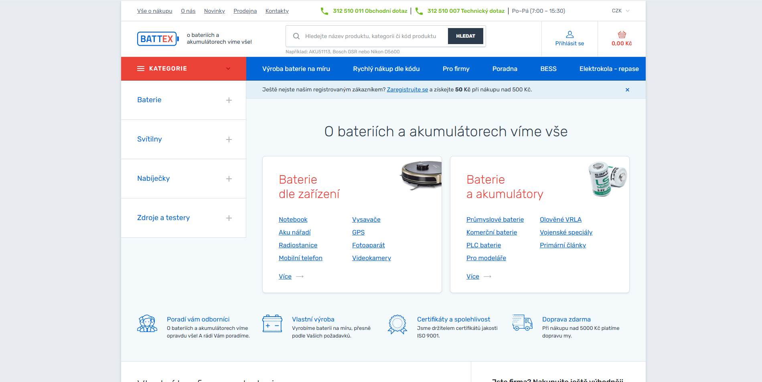Click the HLEDAT search button

pyautogui.click(x=465, y=36)
